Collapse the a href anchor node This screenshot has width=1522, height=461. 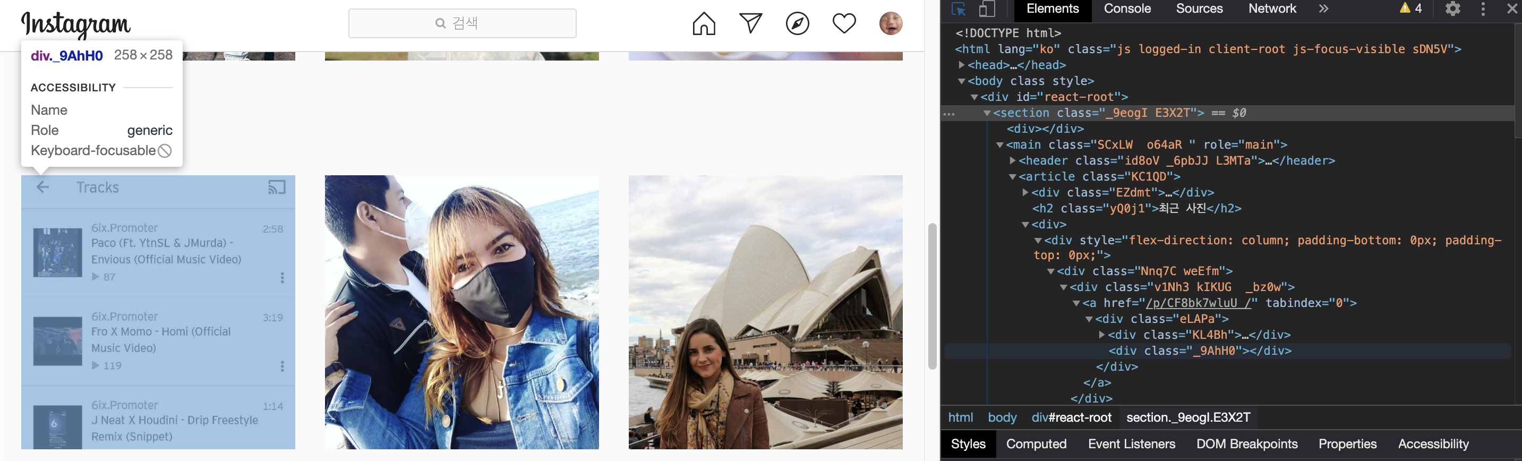click(x=1076, y=303)
